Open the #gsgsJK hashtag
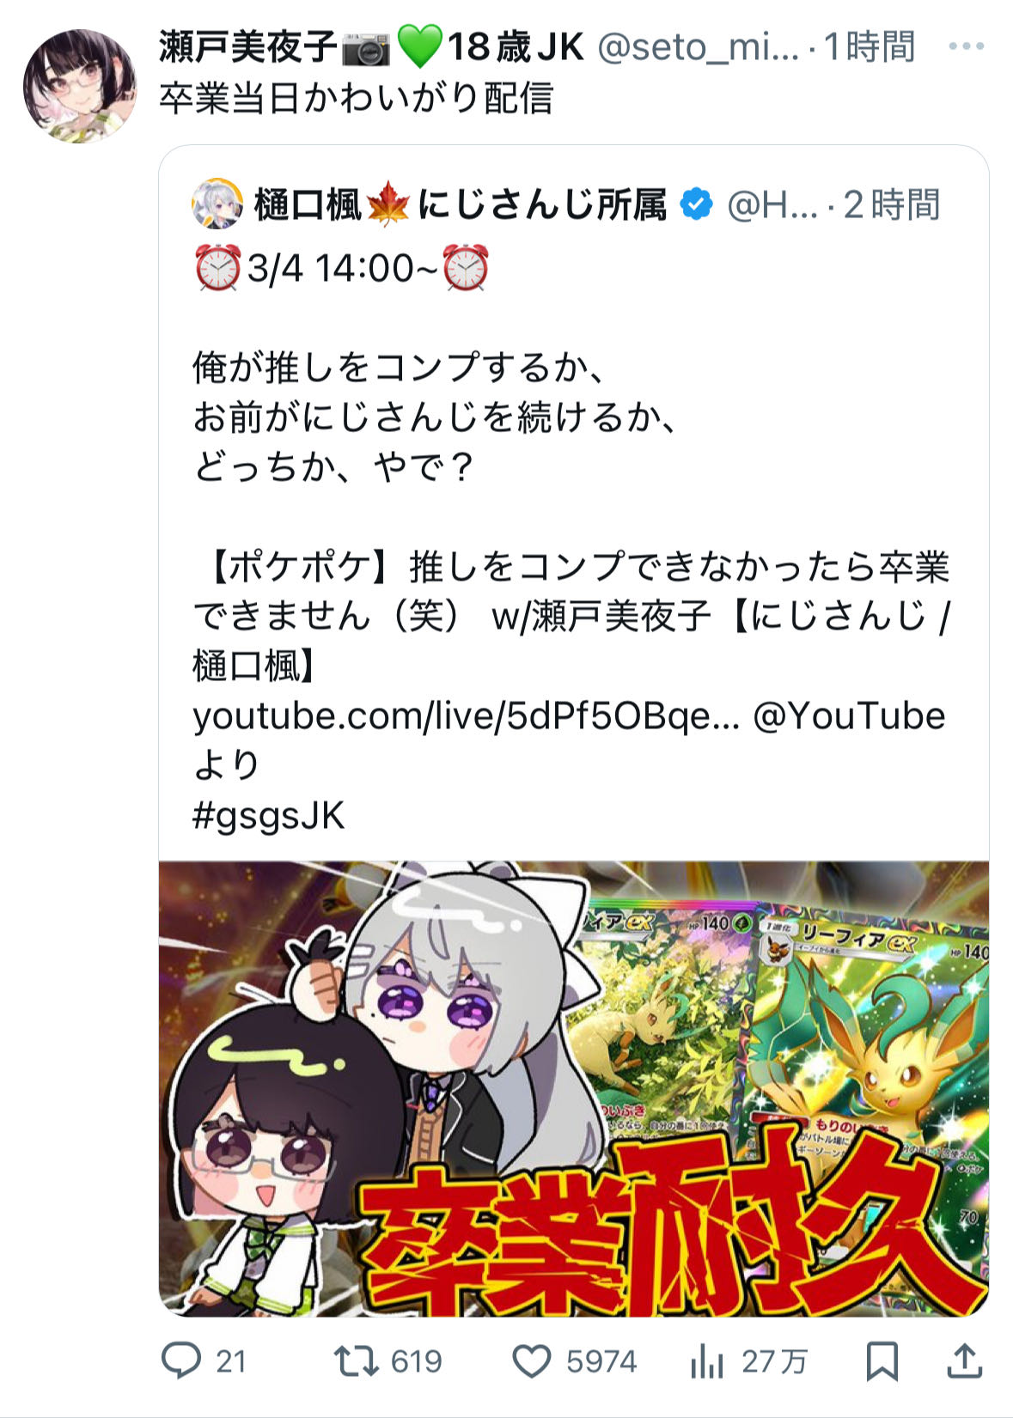Viewport: 1013px width, 1418px height. click(268, 815)
